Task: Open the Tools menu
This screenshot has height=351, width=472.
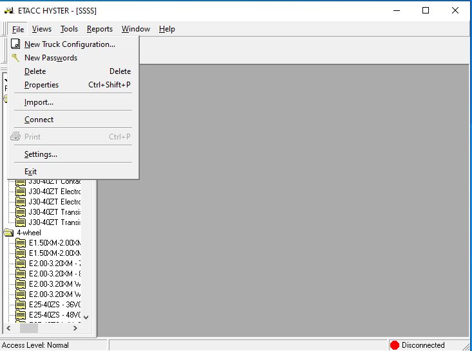Action: (69, 29)
